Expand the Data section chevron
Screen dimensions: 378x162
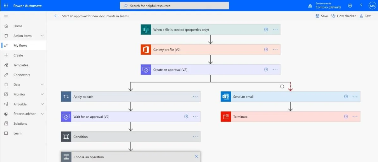click(42, 84)
